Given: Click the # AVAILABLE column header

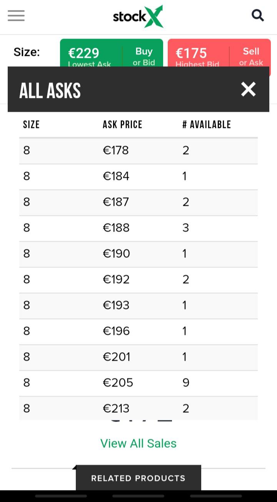Looking at the screenshot, I should click(x=207, y=124).
